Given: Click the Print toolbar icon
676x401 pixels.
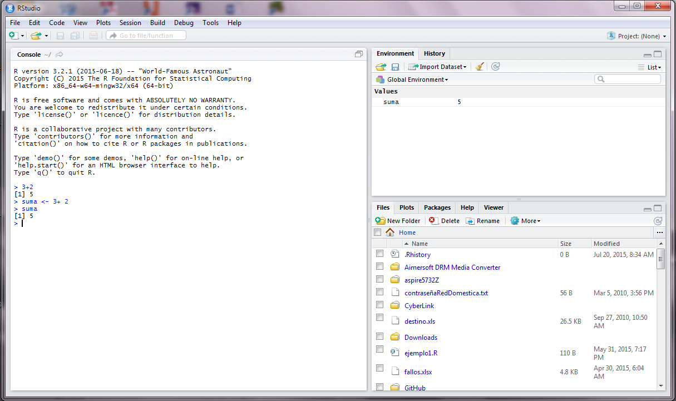Looking at the screenshot, I should tap(93, 36).
